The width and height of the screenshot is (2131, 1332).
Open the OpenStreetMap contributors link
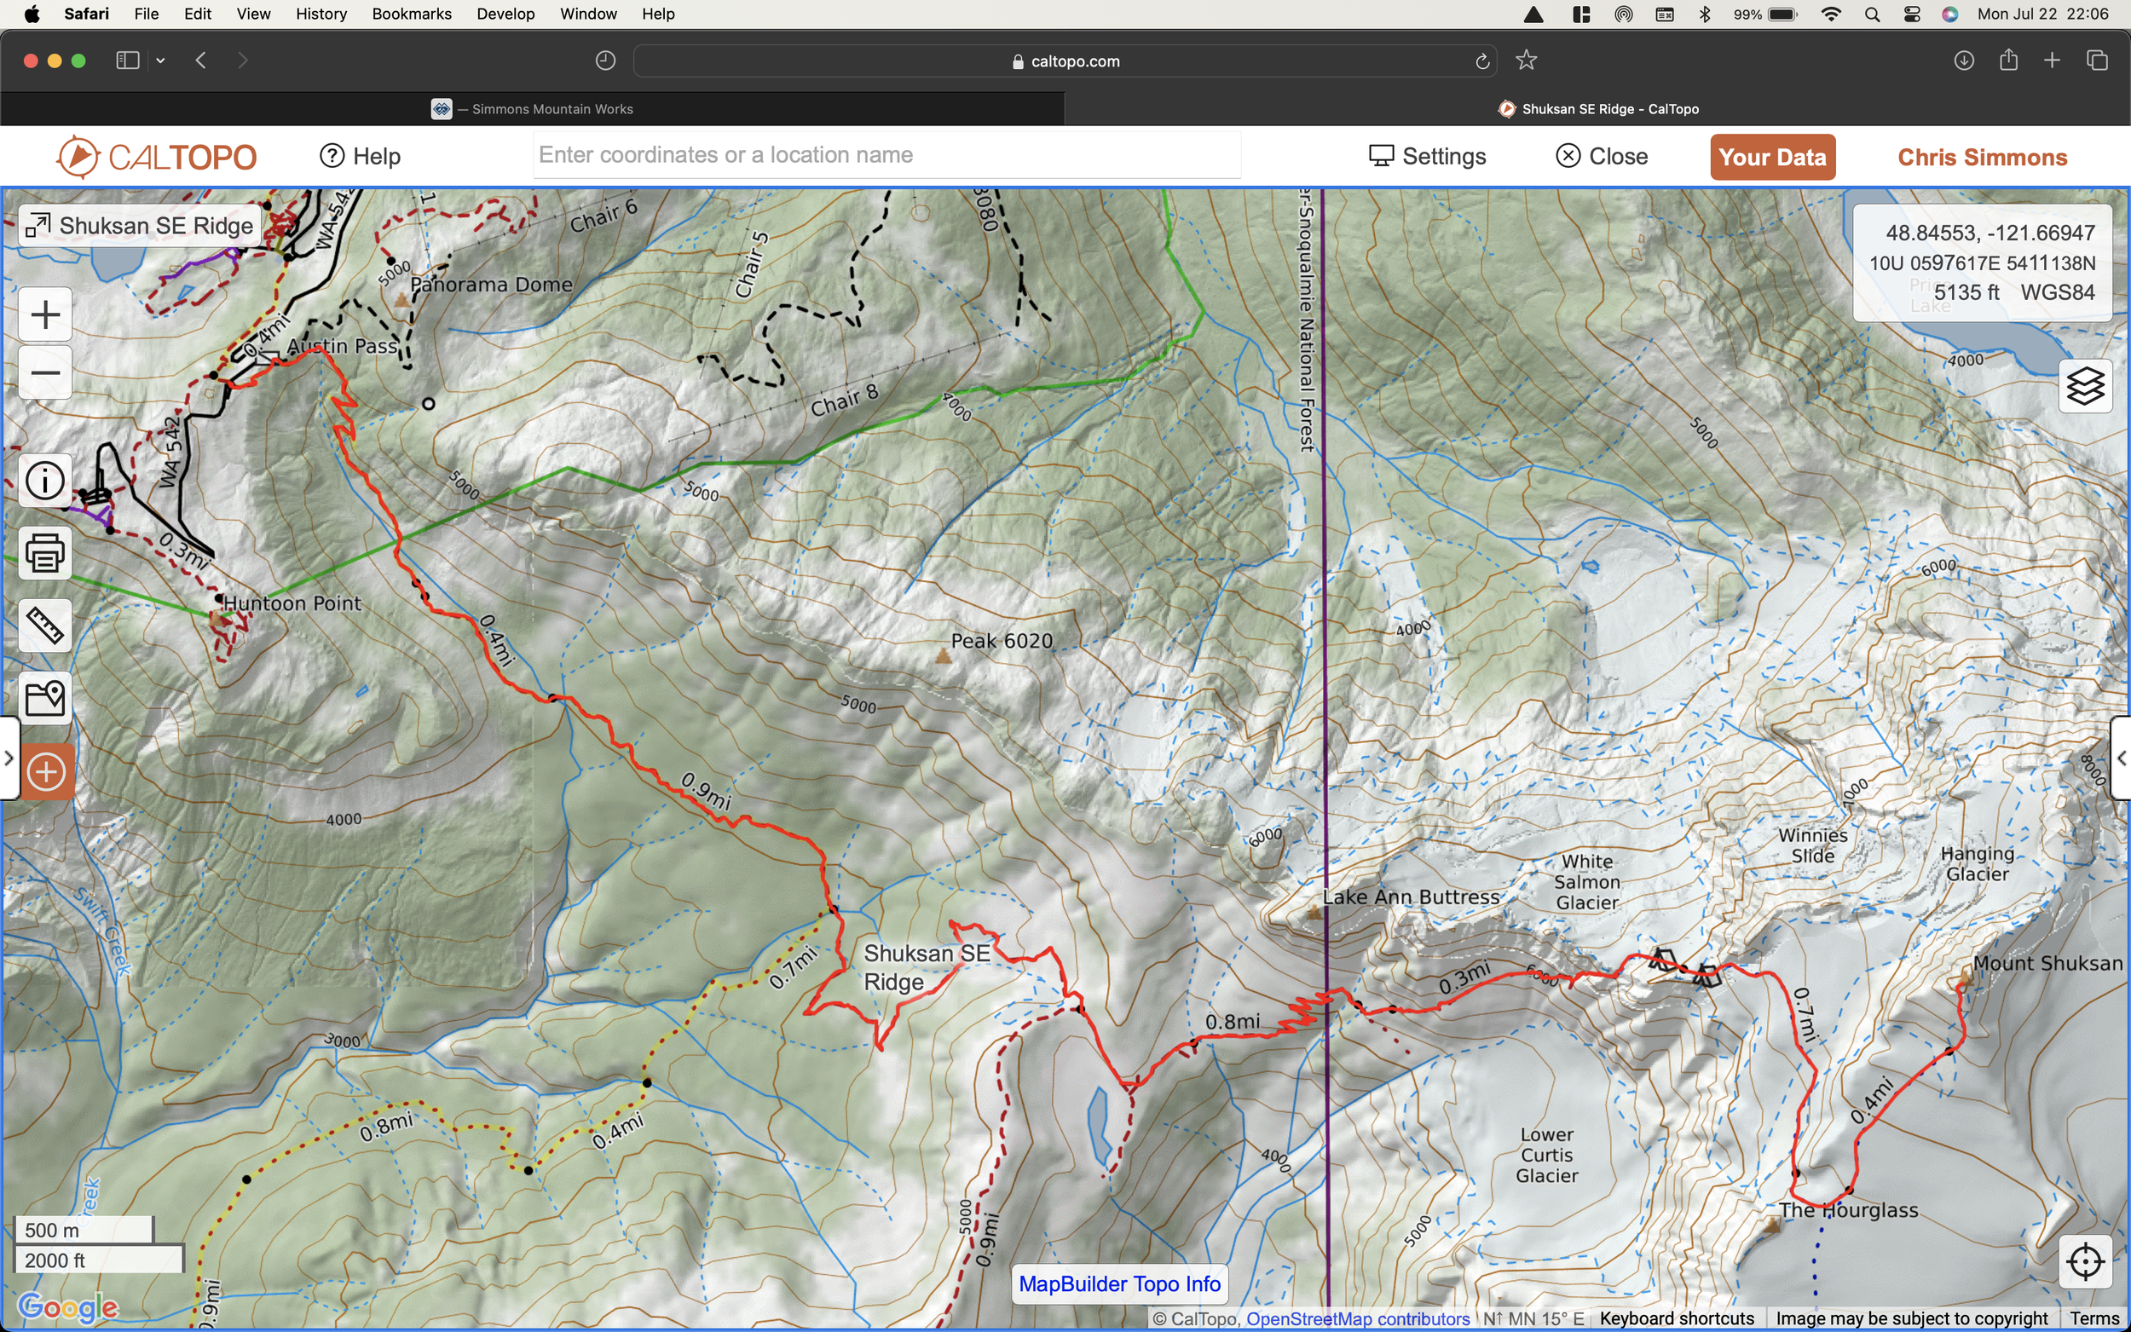(1358, 1318)
